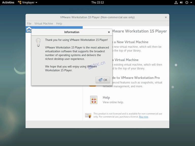Viewport: 195px width, 146px height.
Task: Click the window title VMware Workstation 15 Player
Action: [x=97, y=17]
